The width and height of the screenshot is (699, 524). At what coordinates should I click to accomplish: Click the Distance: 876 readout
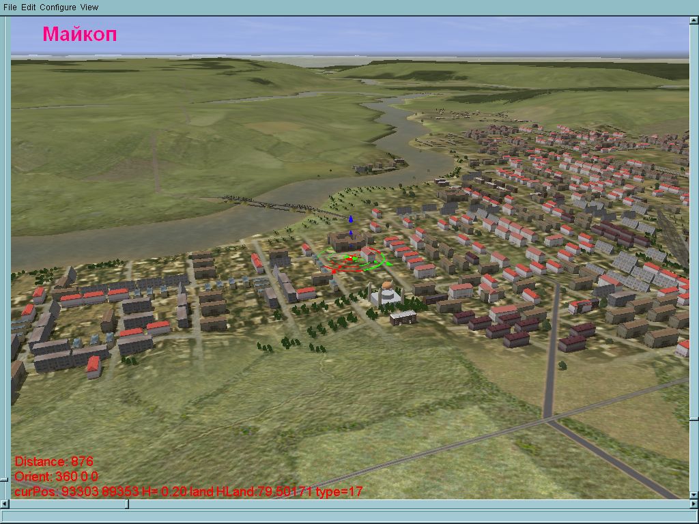[54, 462]
